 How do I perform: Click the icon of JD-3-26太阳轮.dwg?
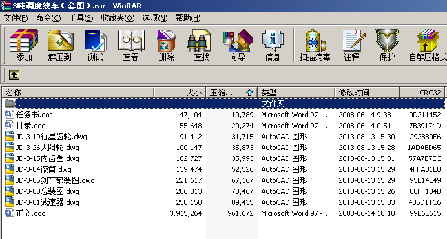10,148
